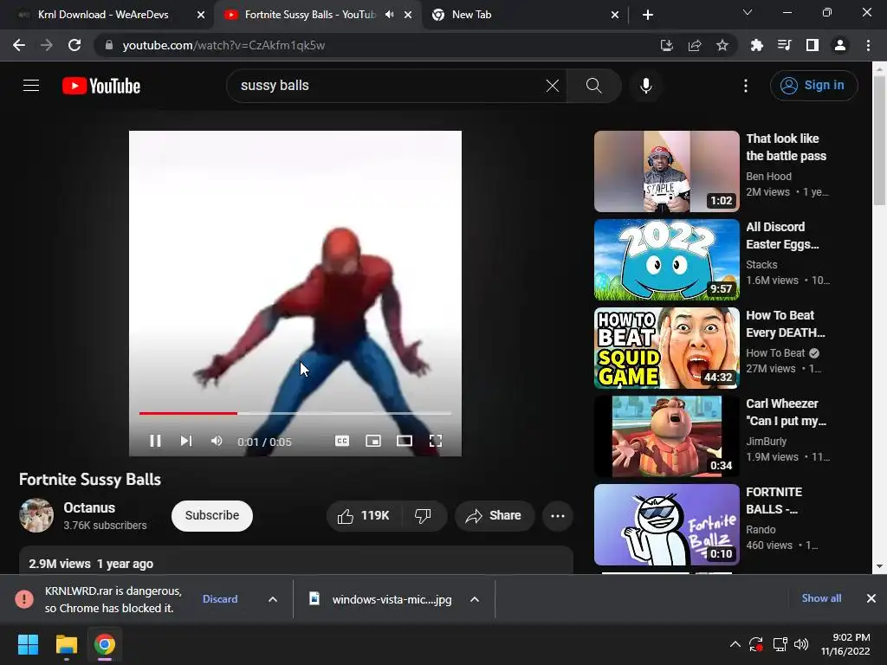Open Chrome three-dot menu

pyautogui.click(x=868, y=45)
